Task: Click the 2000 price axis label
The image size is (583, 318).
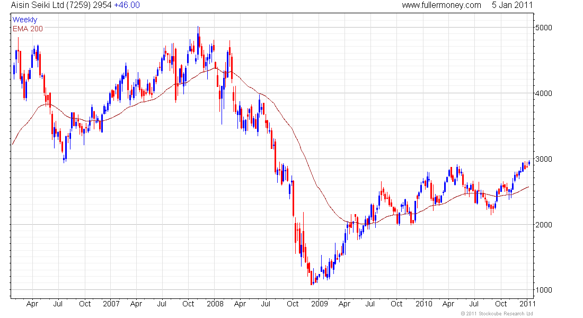Action: click(544, 225)
